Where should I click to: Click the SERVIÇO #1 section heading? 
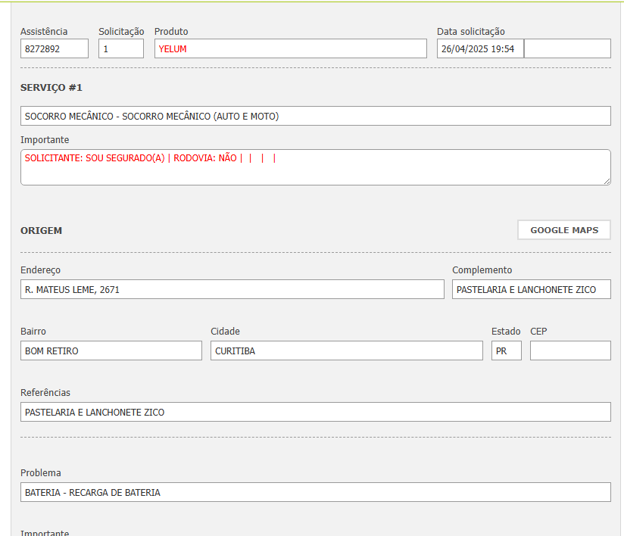(x=51, y=88)
